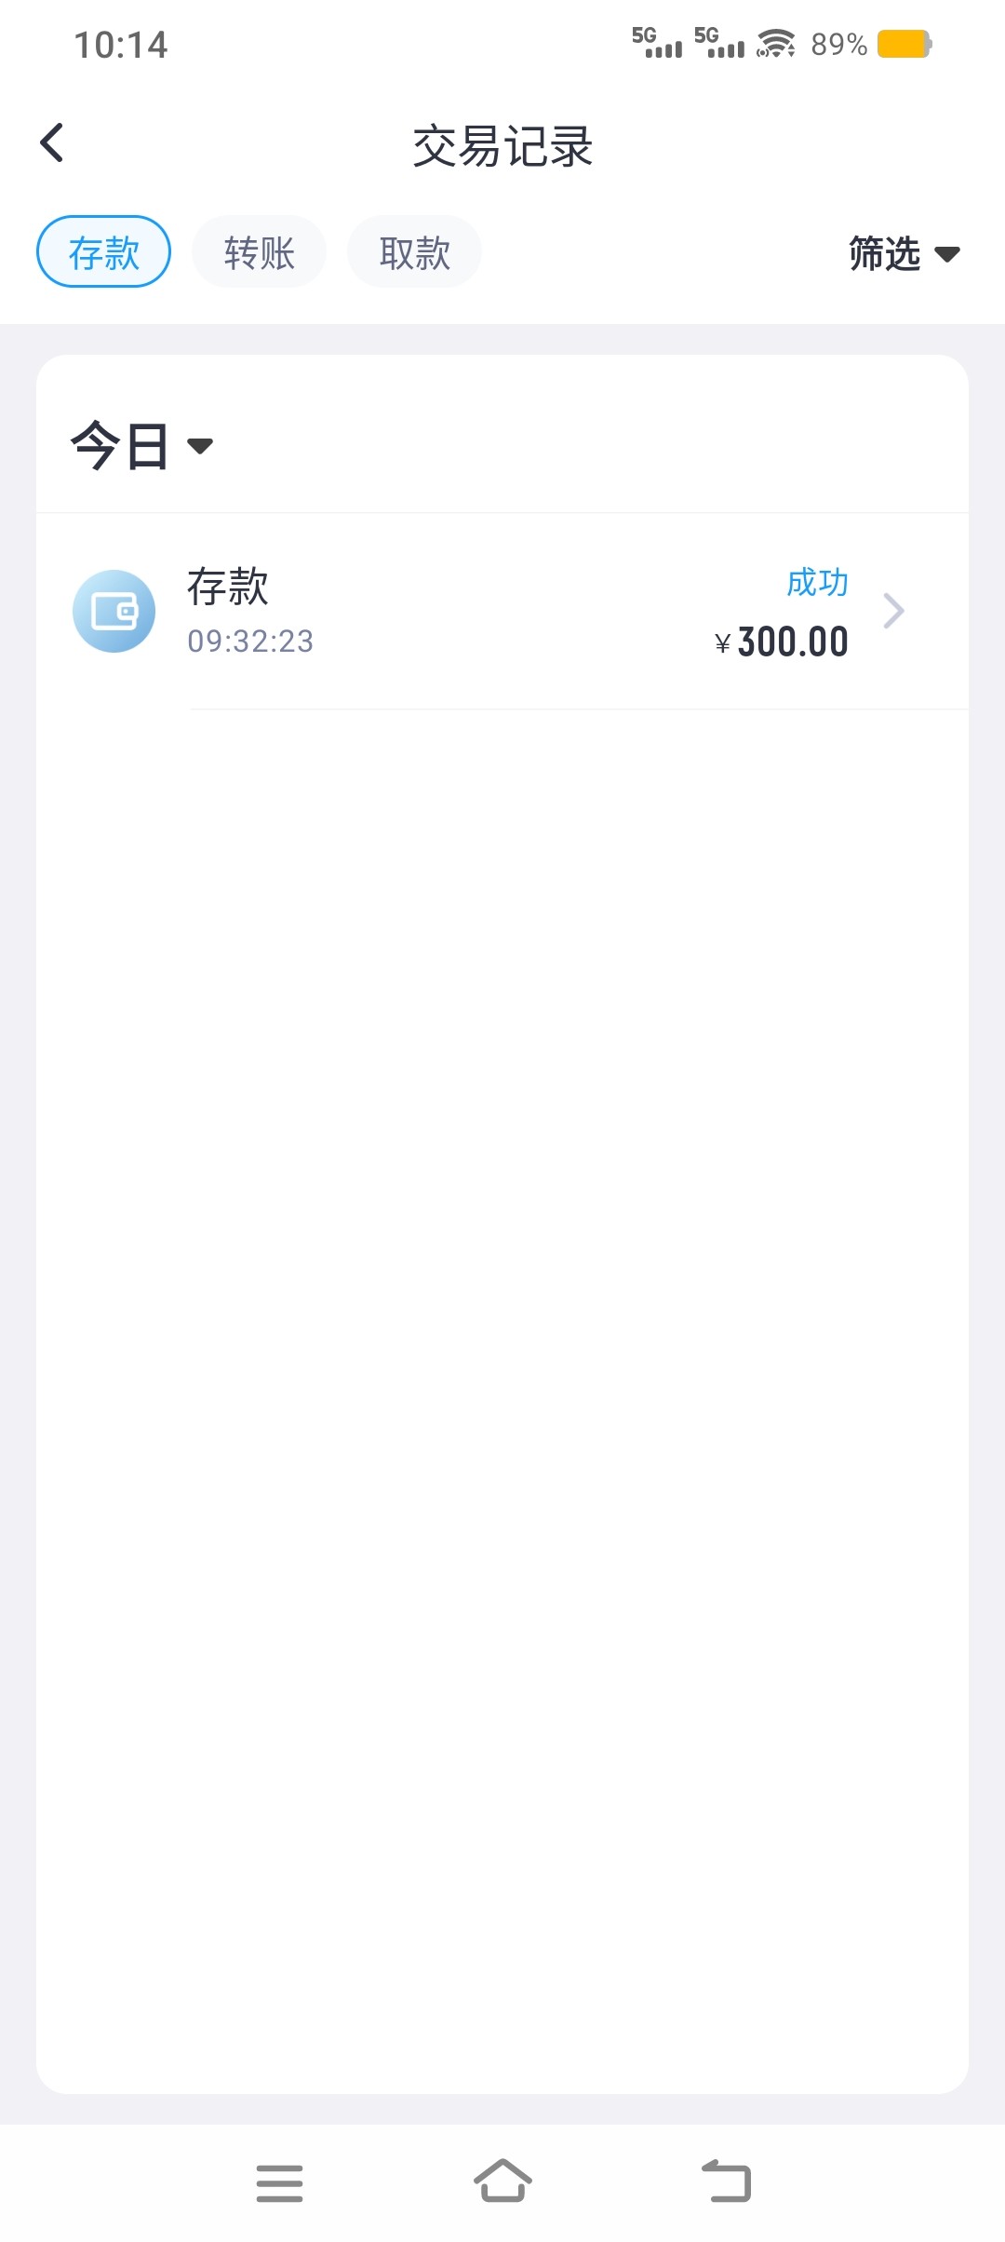
Task: Tap the ¥300.00 transaction amount
Action: 782,642
